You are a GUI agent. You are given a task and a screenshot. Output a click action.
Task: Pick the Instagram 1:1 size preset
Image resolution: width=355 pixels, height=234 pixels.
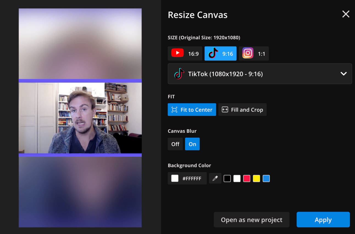click(x=254, y=54)
